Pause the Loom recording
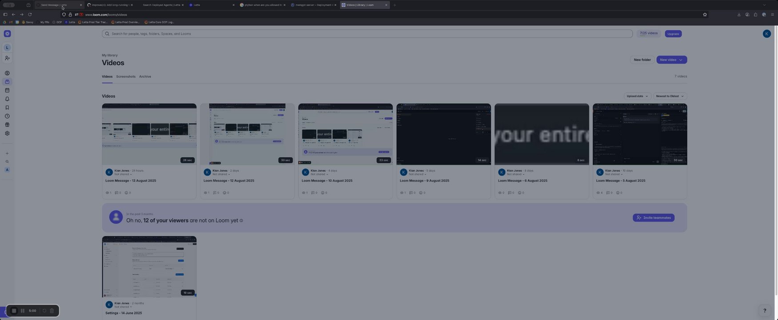Image resolution: width=778 pixels, height=320 pixels. [23, 311]
